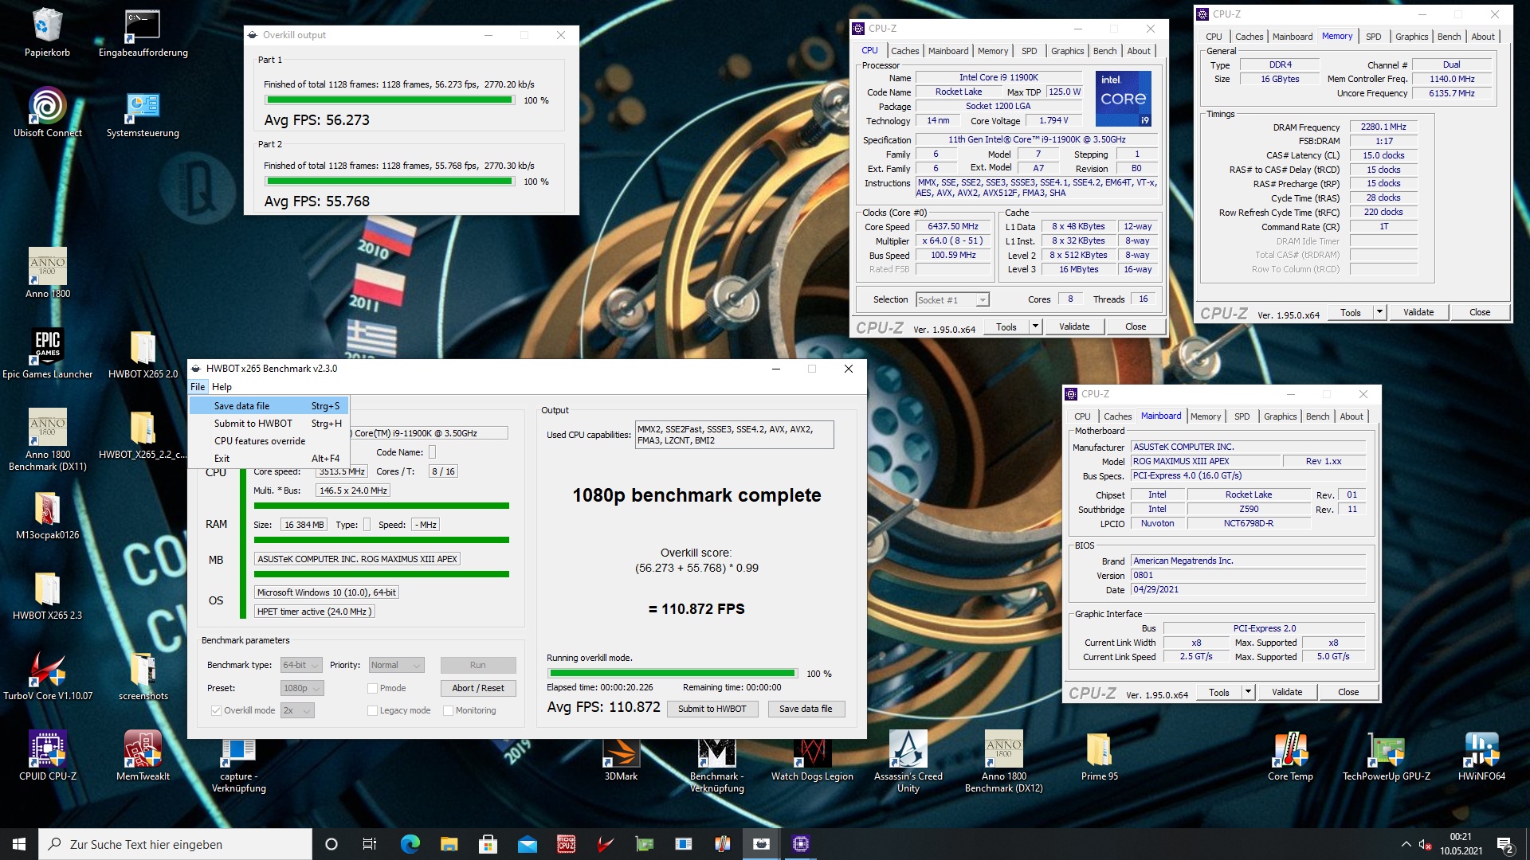Open Benchmark type 64-bit dropdown
1530x860 pixels.
pos(300,665)
